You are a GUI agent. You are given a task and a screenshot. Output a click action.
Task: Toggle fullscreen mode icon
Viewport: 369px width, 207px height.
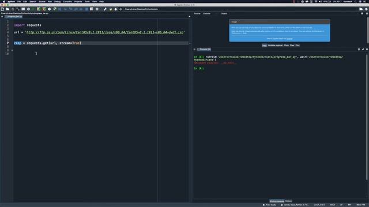pyautogui.click(x=97, y=9)
